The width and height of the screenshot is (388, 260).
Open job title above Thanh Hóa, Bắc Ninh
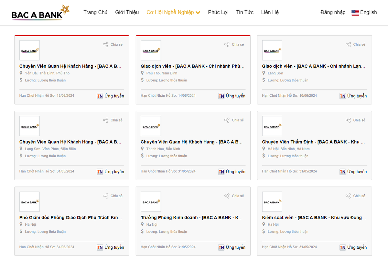[192, 142]
